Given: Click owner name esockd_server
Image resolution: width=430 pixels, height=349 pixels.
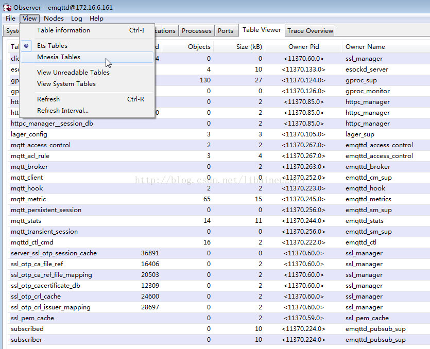Looking at the screenshot, I should coord(367,69).
